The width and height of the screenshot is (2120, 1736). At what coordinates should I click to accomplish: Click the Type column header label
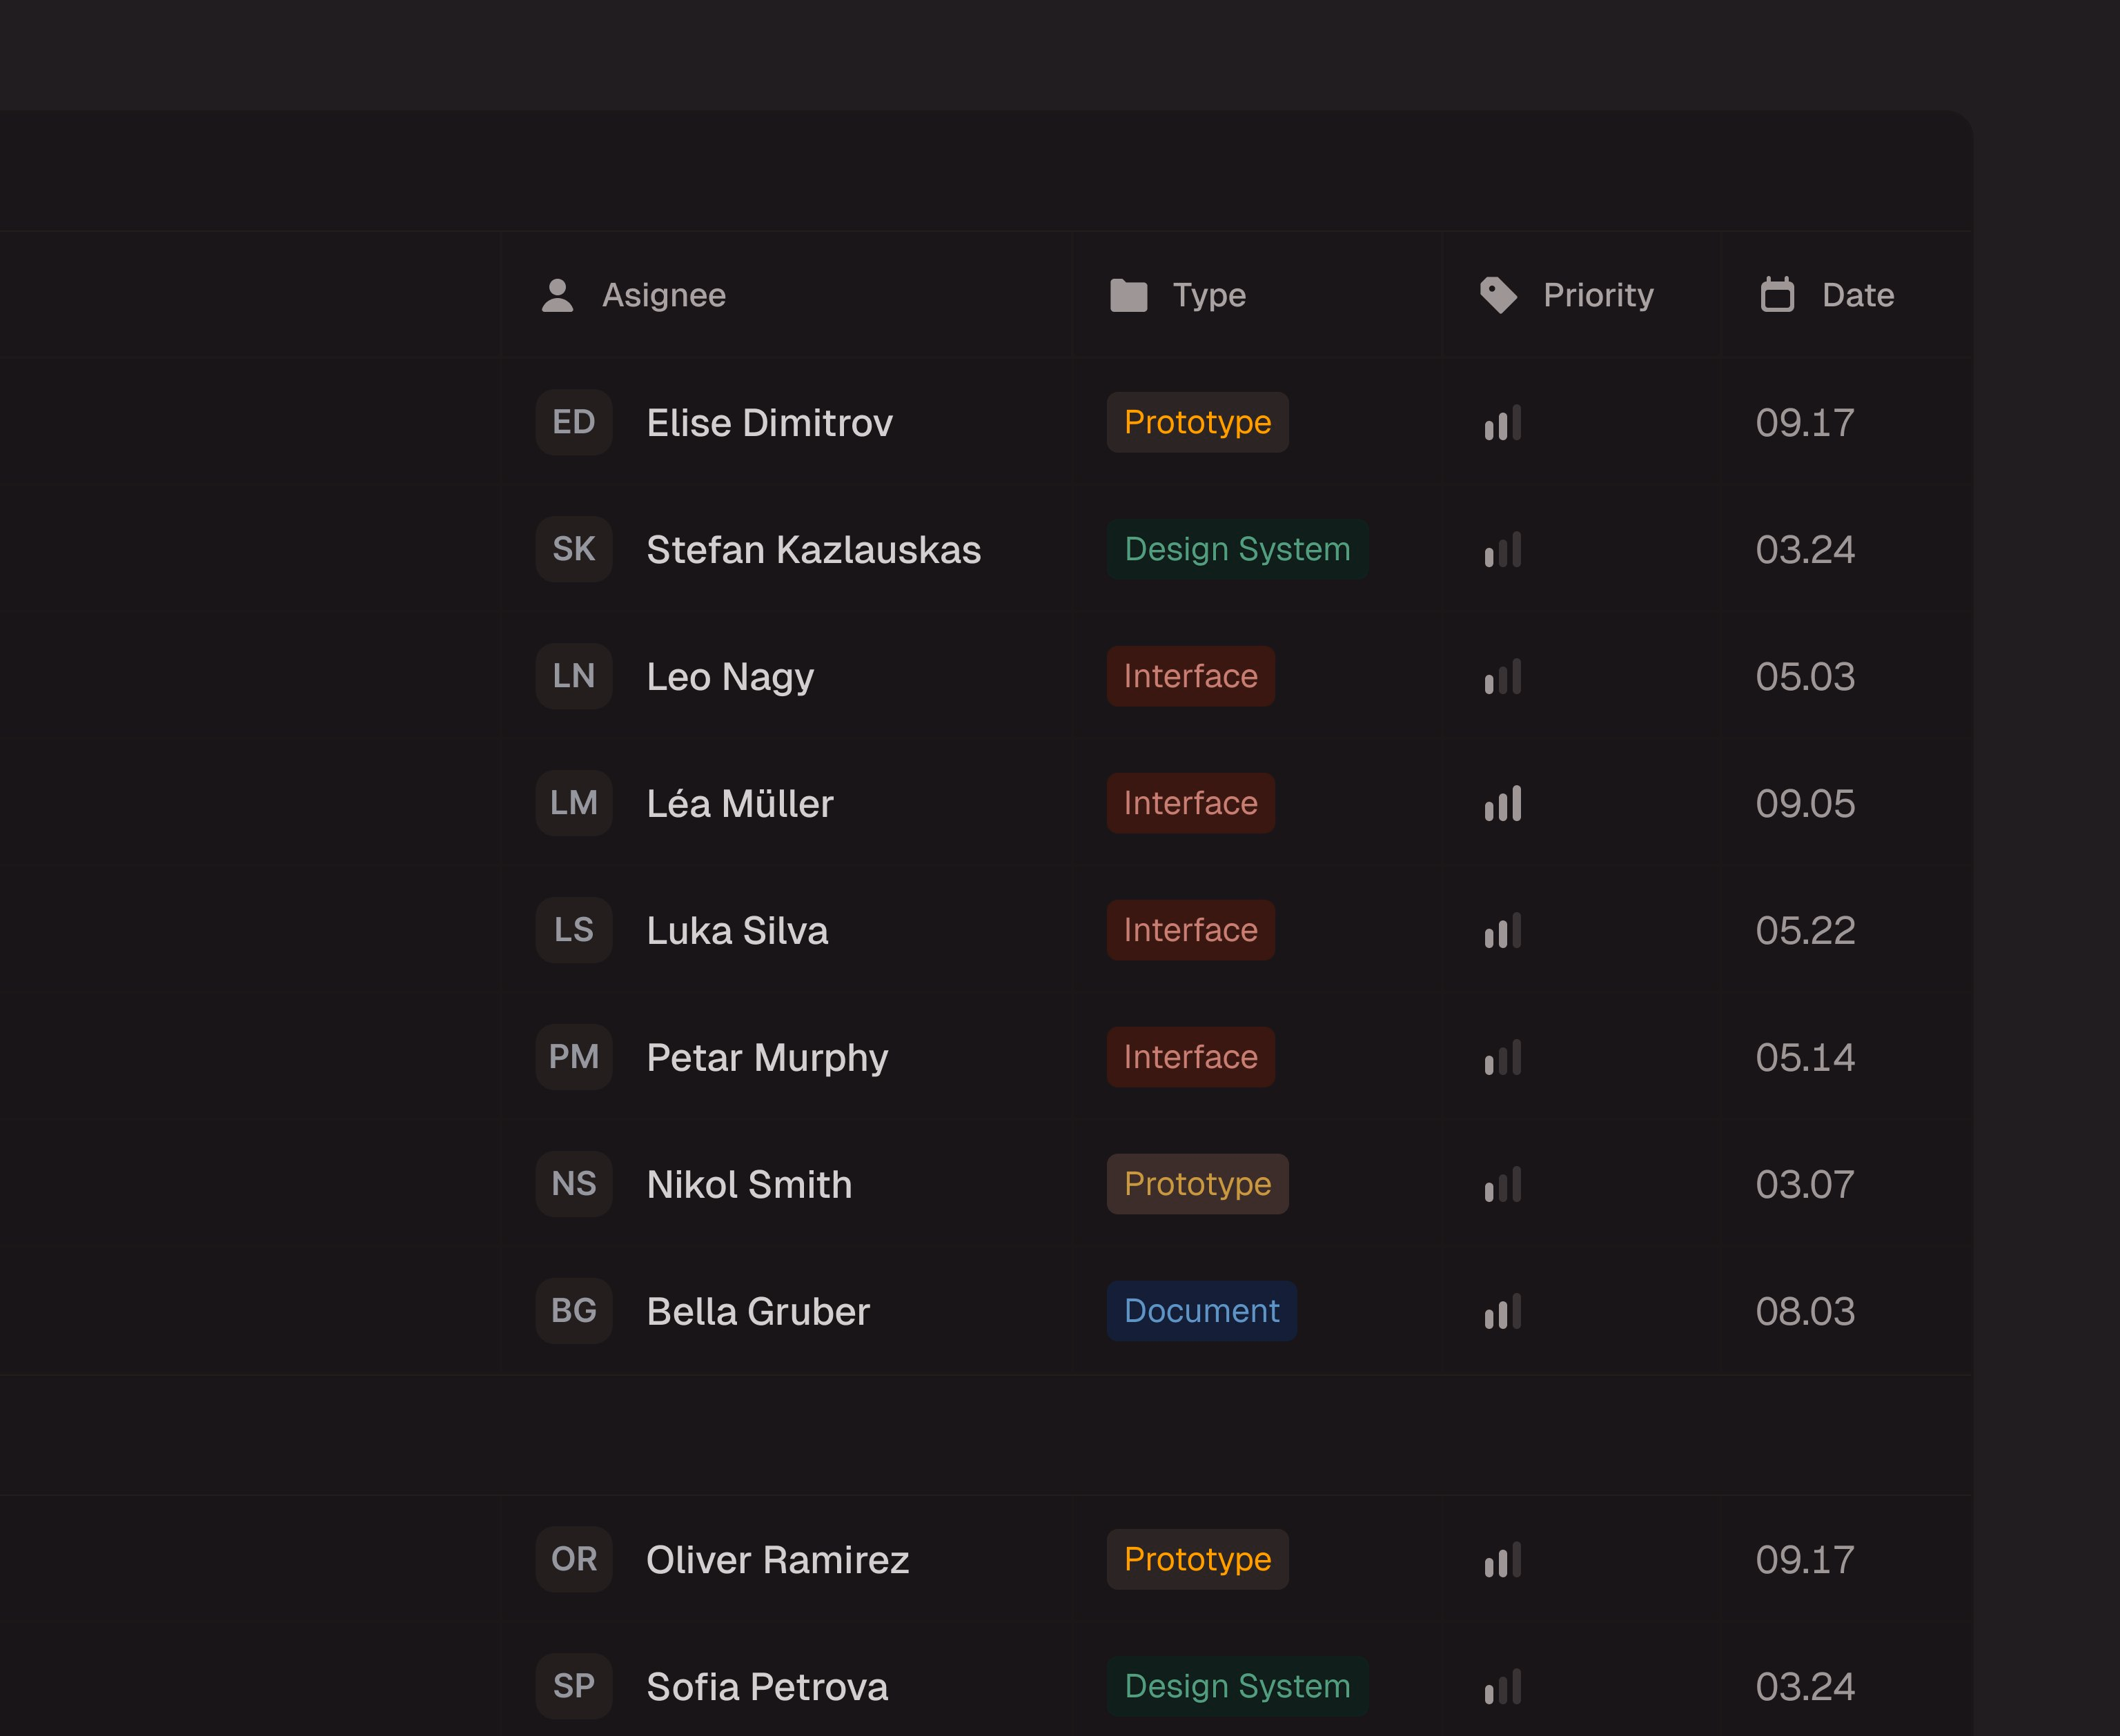point(1209,295)
